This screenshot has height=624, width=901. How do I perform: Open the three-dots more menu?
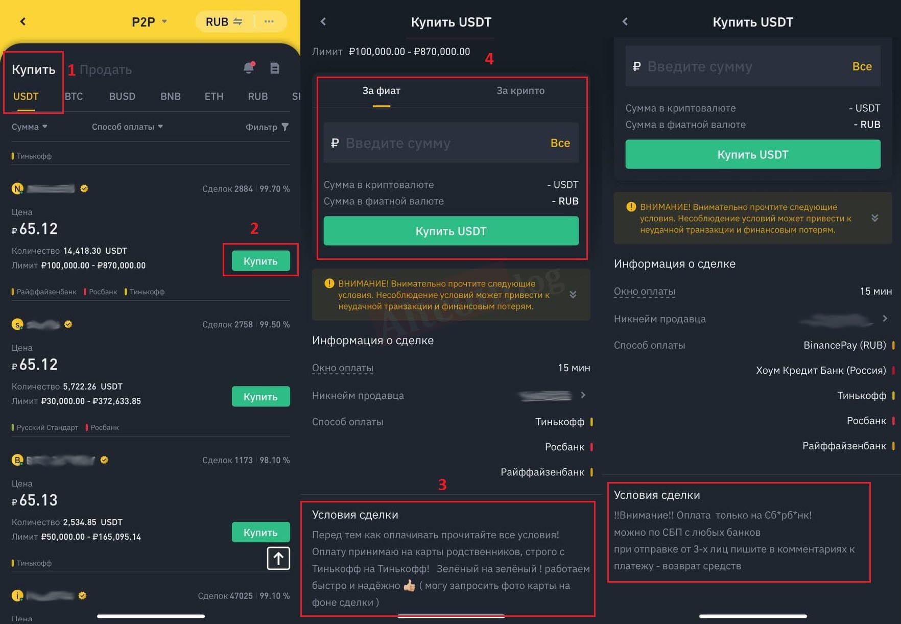pos(269,21)
